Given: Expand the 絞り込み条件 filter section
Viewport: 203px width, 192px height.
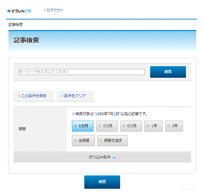Looking at the screenshot, I should pos(102,157).
